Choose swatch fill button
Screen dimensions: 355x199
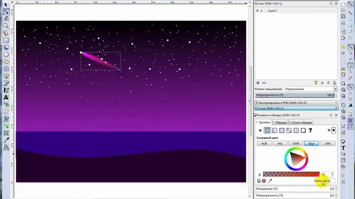[x=303, y=130]
